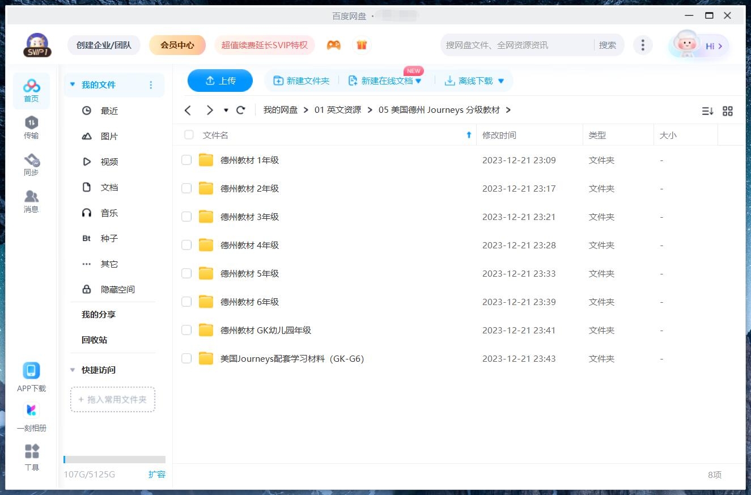Image resolution: width=751 pixels, height=495 pixels.
Task: Click the 扩容 link near storage info
Action: pos(157,475)
